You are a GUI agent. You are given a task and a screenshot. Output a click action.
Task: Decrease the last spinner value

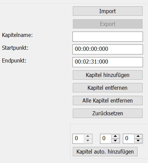[x=138, y=141]
